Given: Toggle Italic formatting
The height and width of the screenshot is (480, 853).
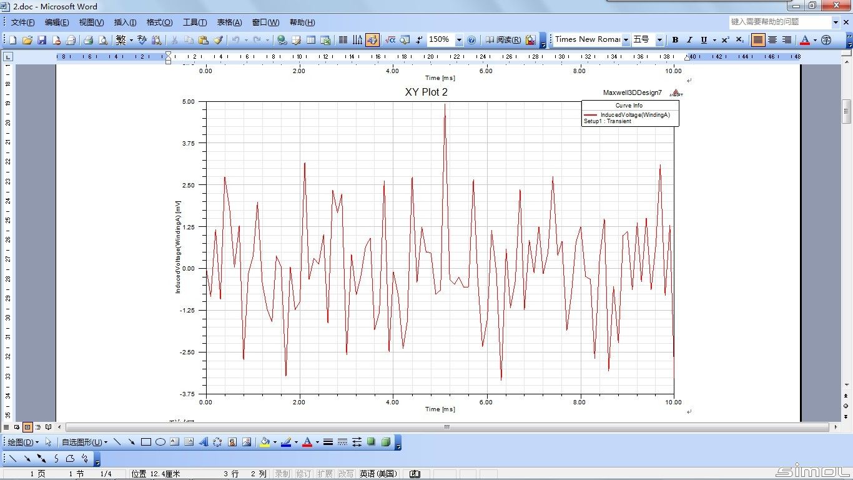Looking at the screenshot, I should (689, 40).
